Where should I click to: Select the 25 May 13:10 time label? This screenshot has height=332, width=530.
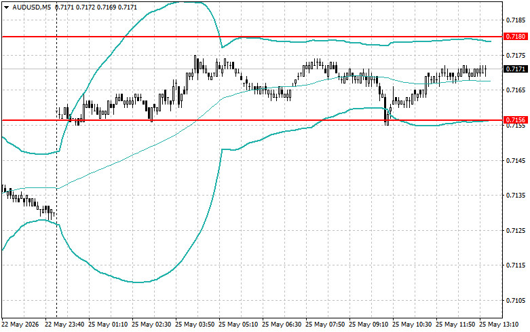(x=499, y=325)
